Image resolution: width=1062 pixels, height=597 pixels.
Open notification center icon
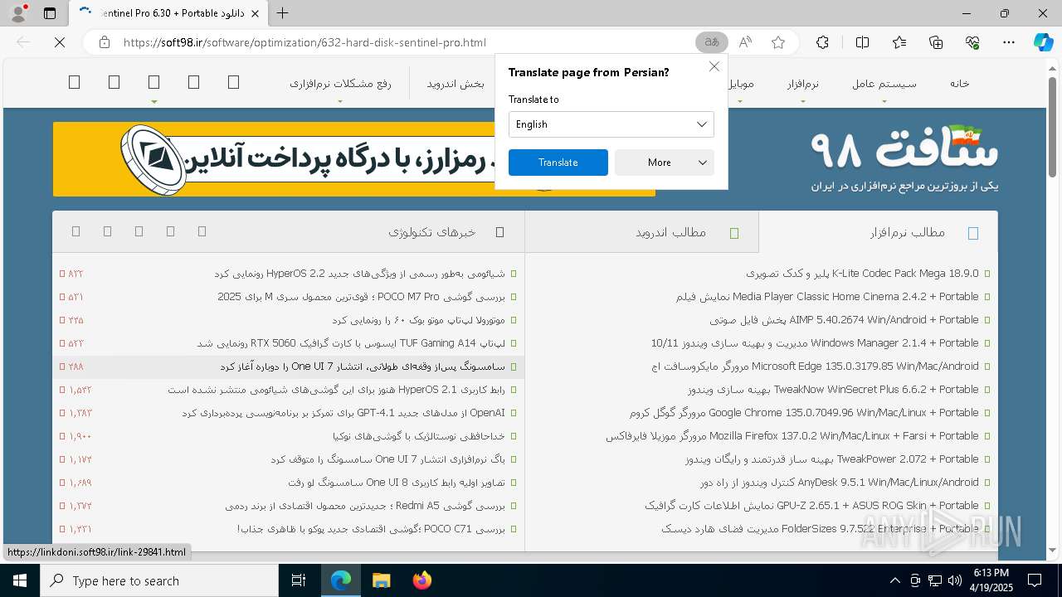(1035, 580)
